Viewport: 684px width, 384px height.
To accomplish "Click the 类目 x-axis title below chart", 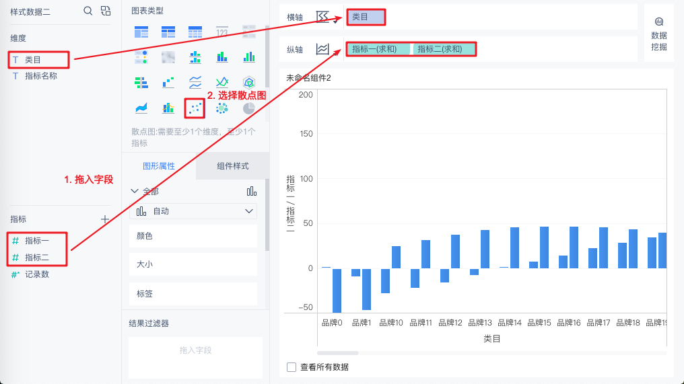I will pyautogui.click(x=491, y=339).
